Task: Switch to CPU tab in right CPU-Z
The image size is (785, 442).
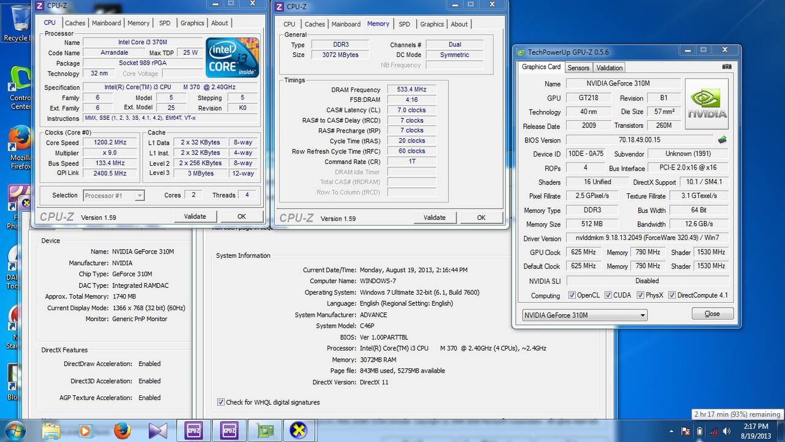Action: [x=289, y=25]
